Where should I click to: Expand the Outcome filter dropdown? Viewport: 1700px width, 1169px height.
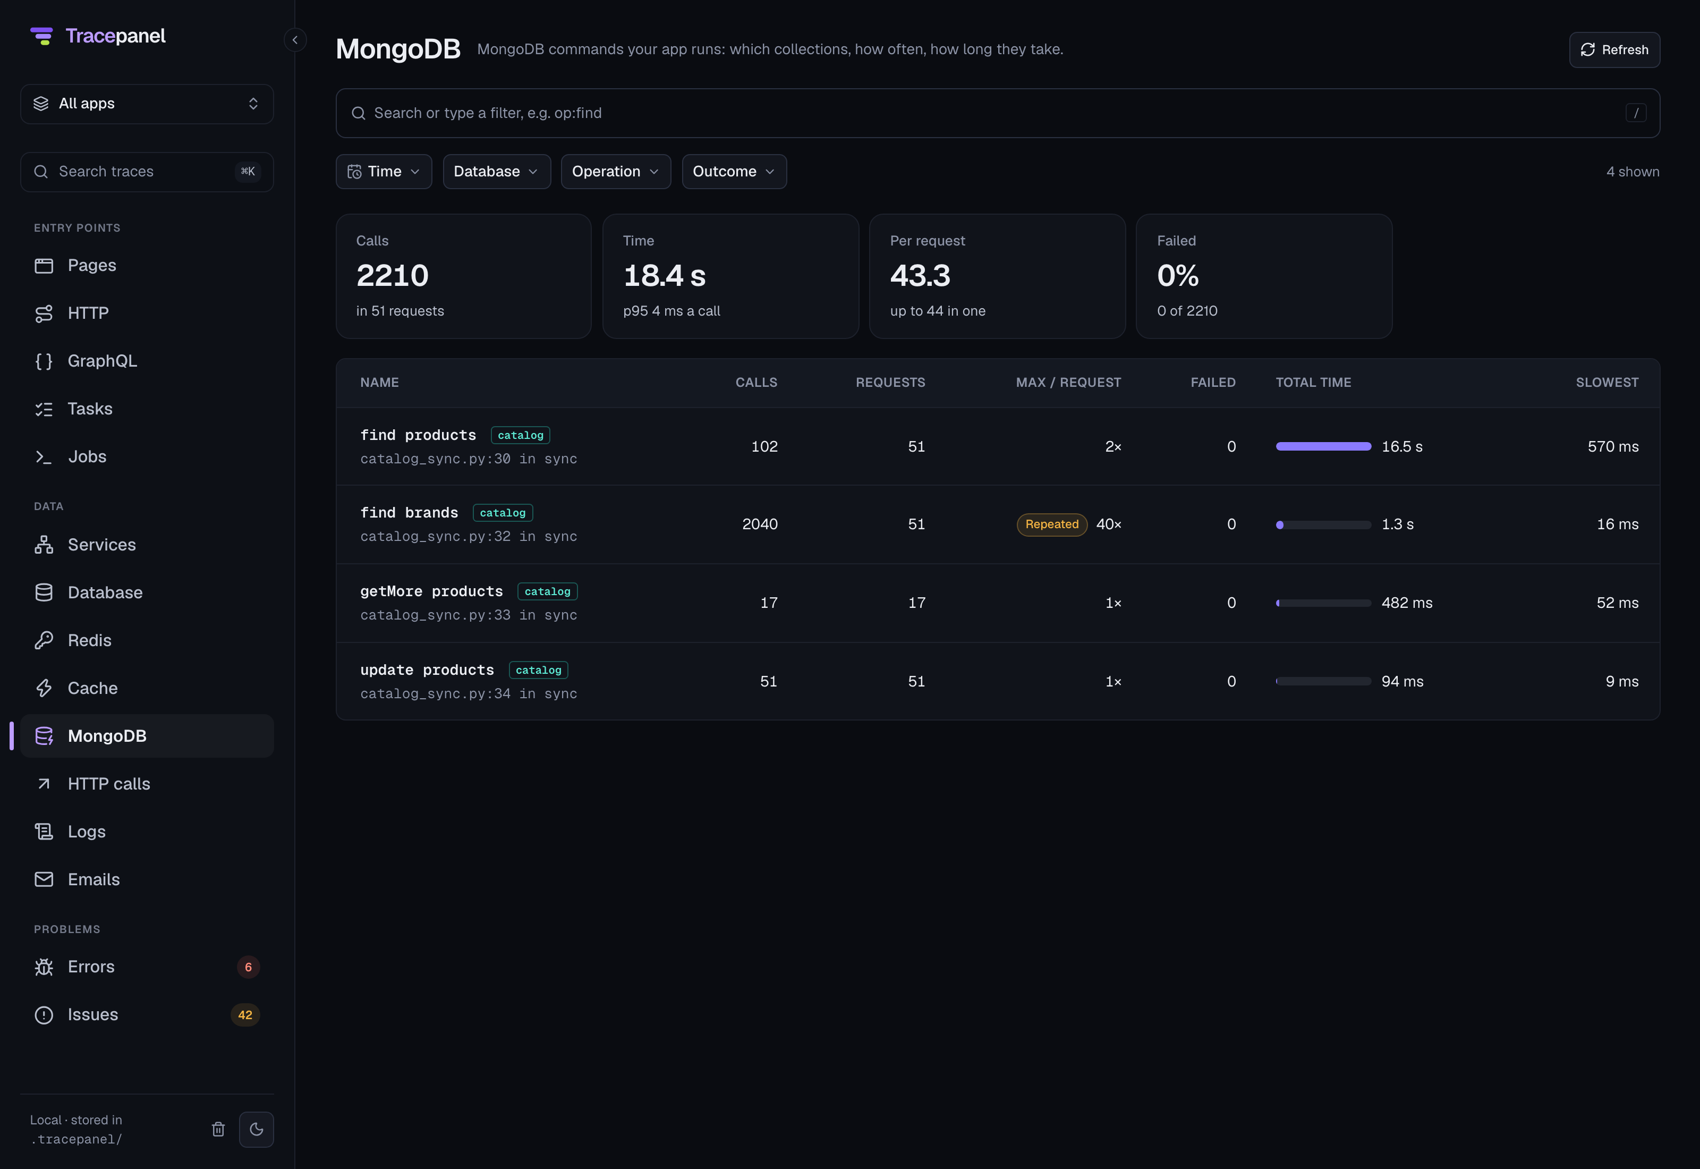point(734,172)
